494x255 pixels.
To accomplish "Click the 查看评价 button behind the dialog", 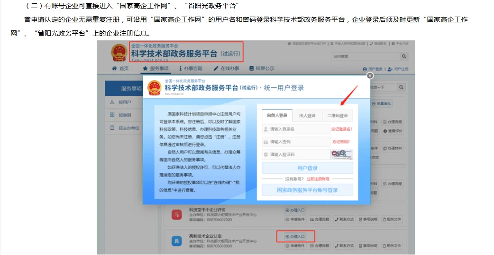I will point(392,131).
